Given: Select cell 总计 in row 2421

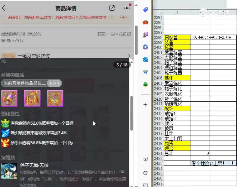Looking at the screenshot, I should coord(177,153).
